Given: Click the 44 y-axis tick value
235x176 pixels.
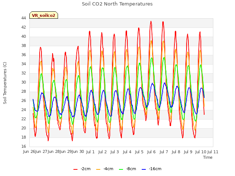Looking at the screenshot, I should point(23,18).
